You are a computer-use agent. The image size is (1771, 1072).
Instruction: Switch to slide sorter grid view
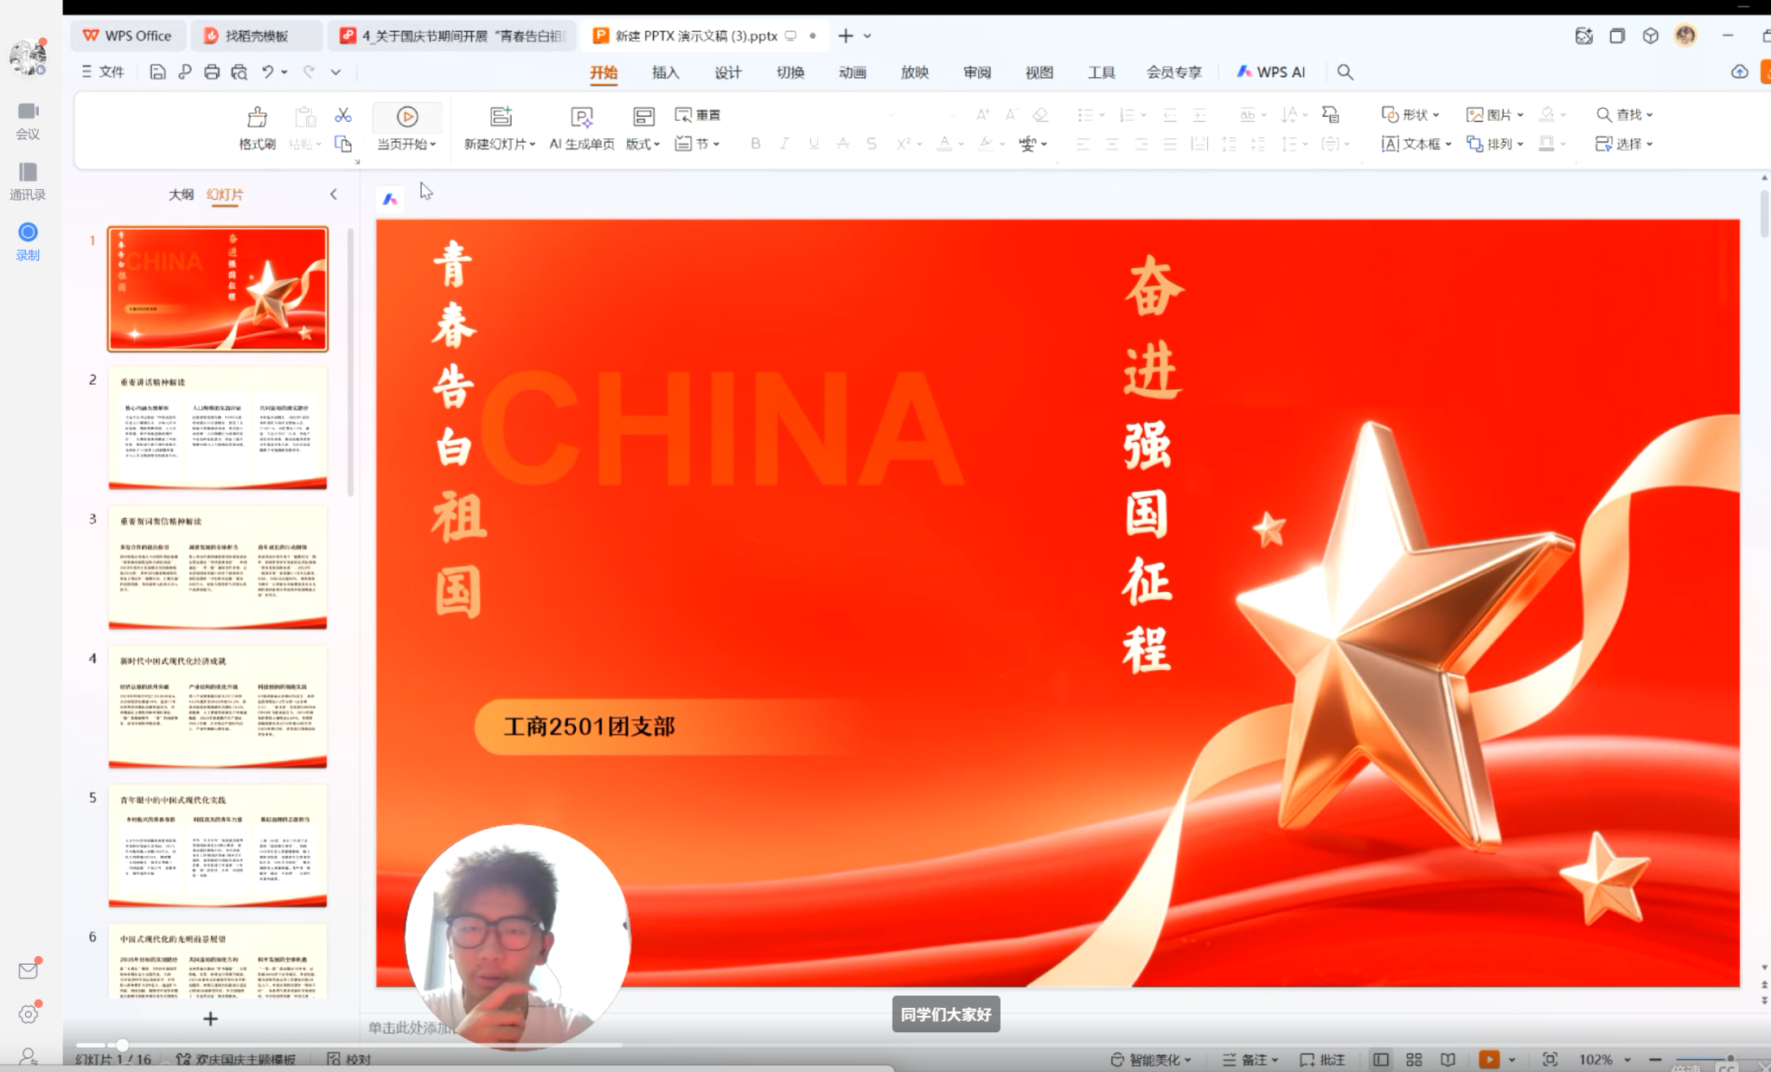(x=1414, y=1059)
